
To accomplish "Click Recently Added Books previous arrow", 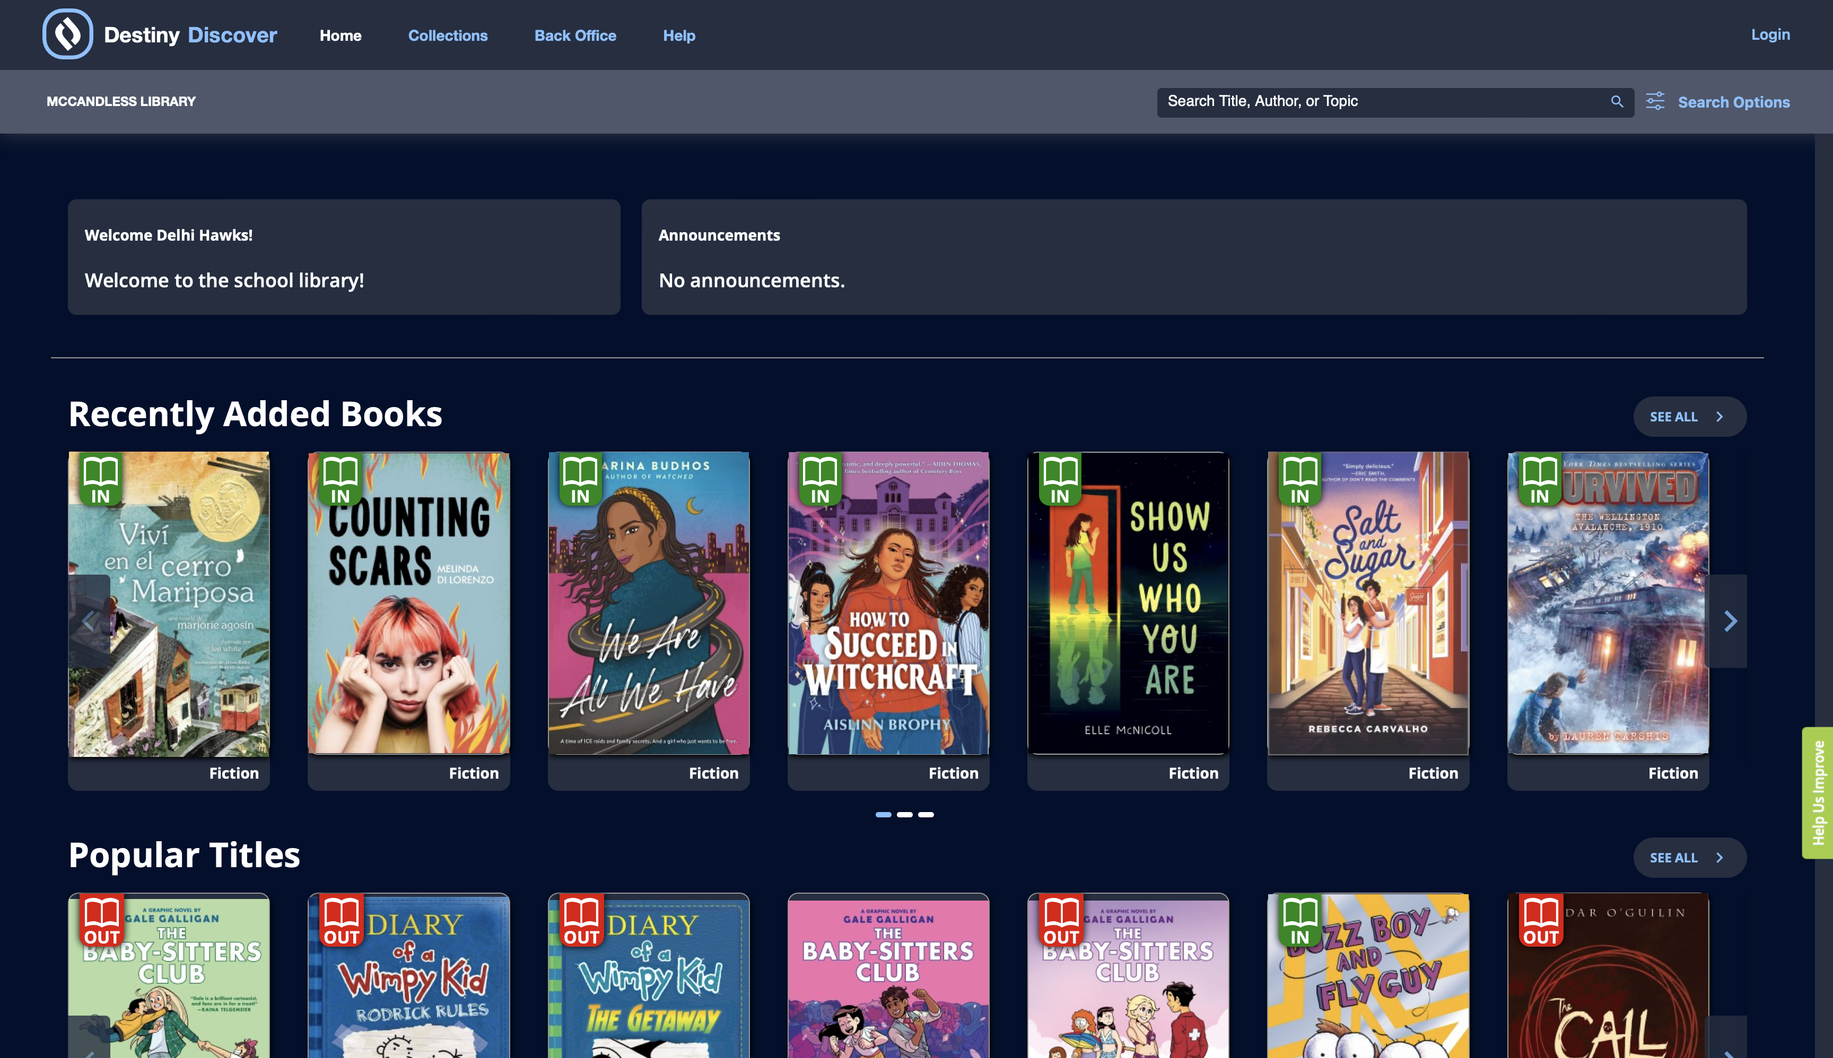I will click(89, 621).
